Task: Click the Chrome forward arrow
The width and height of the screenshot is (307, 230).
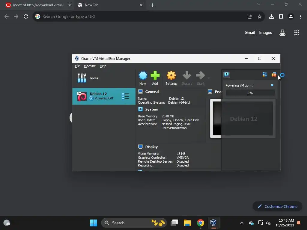Action: click(x=16, y=17)
